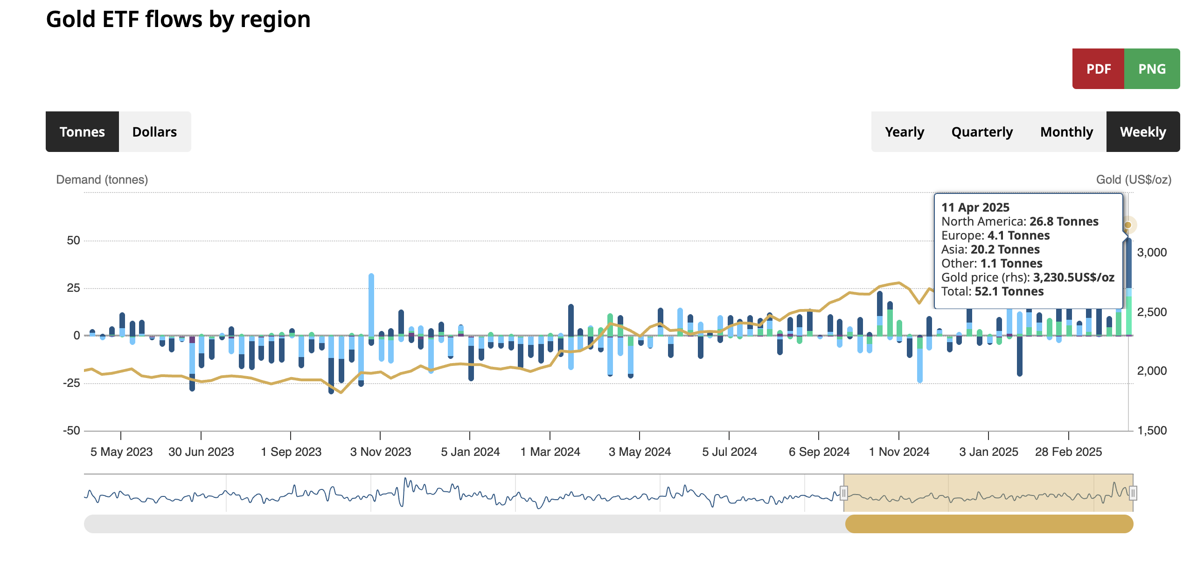Click the gold price marker dot
The image size is (1197, 564).
(x=1127, y=225)
